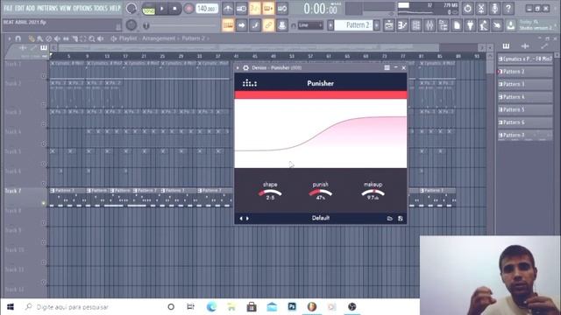Toggle the multilink to controllers icon
The width and height of the screenshot is (561, 315).
(x=268, y=25)
